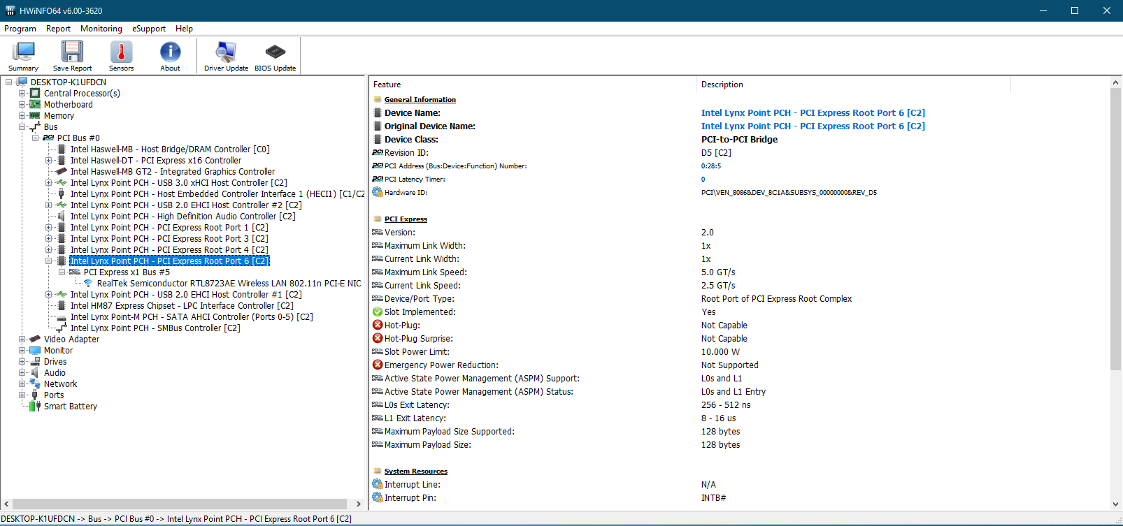Select Intel HM87 Express Chipset LPC Interface Controller
The height and width of the screenshot is (526, 1123).
tap(182, 306)
